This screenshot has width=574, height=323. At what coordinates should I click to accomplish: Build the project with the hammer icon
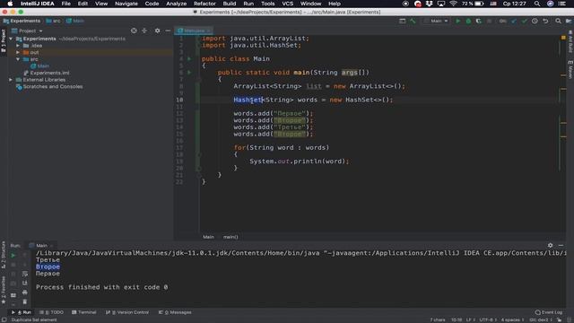click(x=413, y=22)
